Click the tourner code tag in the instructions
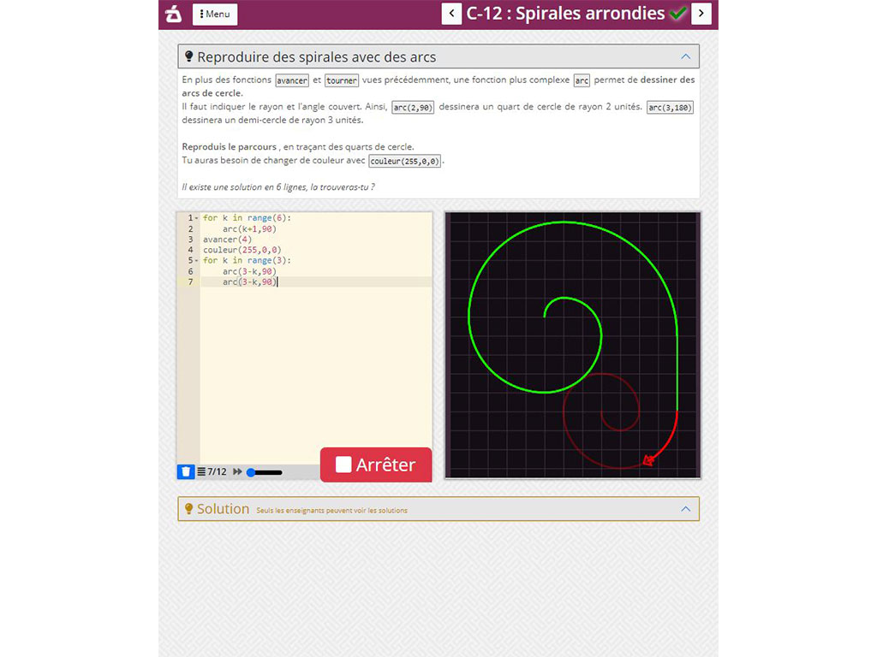This screenshot has width=877, height=657. 341,80
